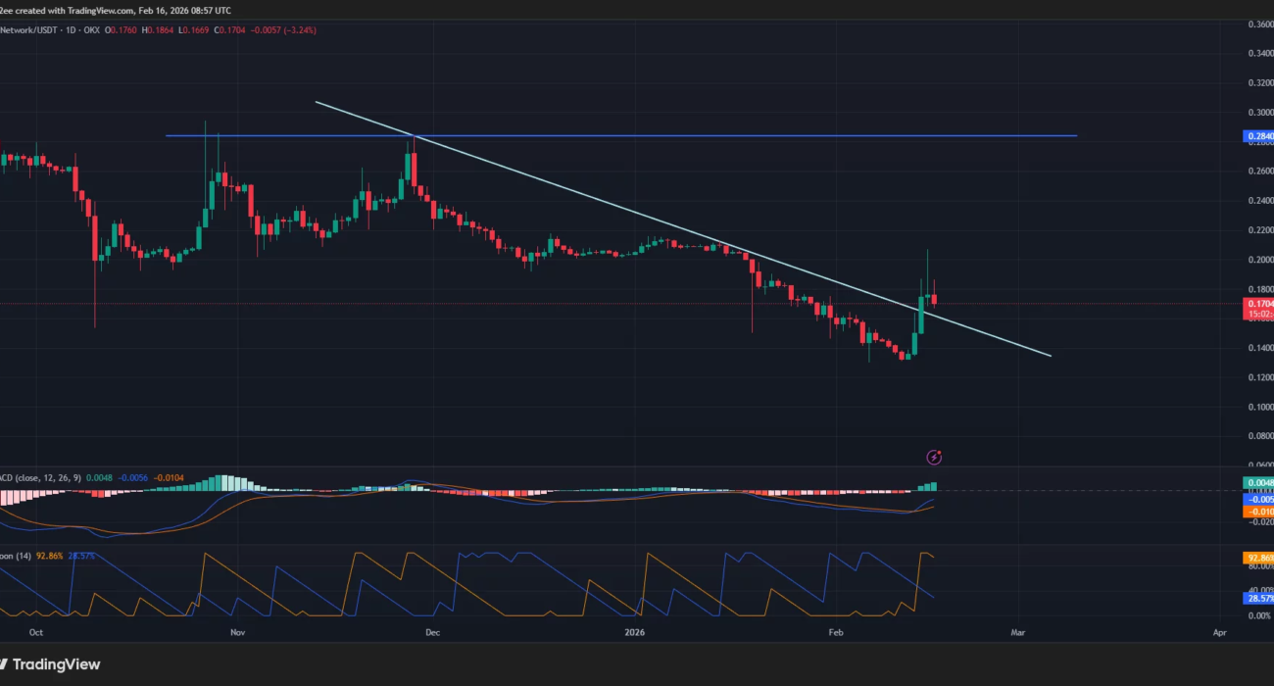Screen dimensions: 1274x686
Task: Click the orange MACD signal axis label
Action: [1258, 511]
